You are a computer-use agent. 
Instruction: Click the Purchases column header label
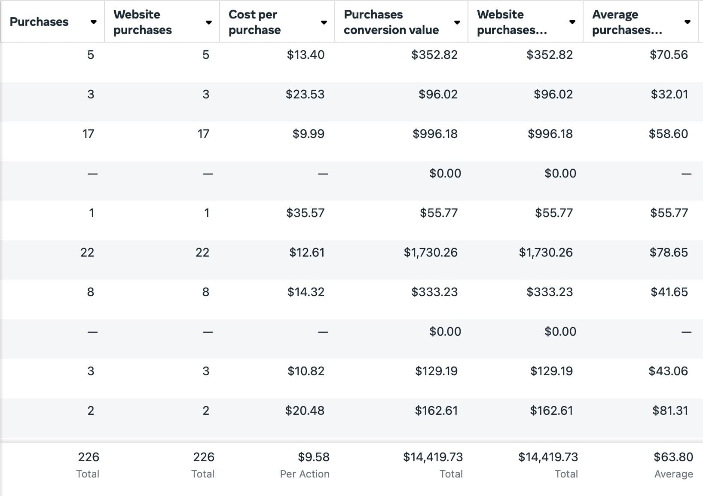pos(39,22)
